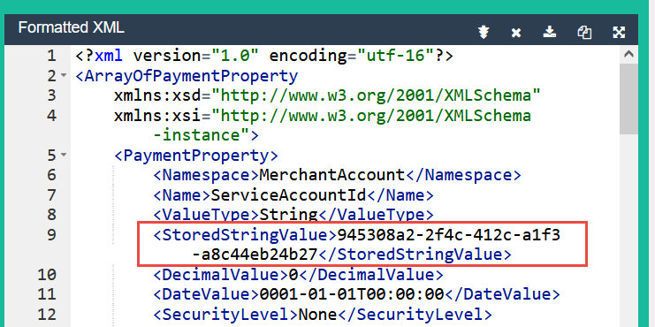This screenshot has height=327, width=655.
Task: Click the xmlns:xsd XMLSchema URL
Action: coord(376,95)
